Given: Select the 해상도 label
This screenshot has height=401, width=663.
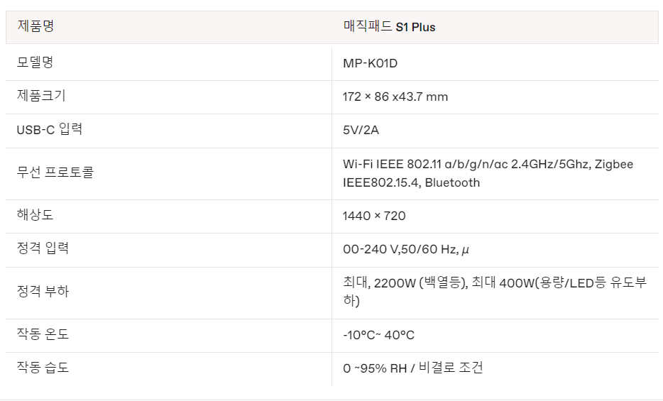Looking at the screenshot, I should coord(35,215).
